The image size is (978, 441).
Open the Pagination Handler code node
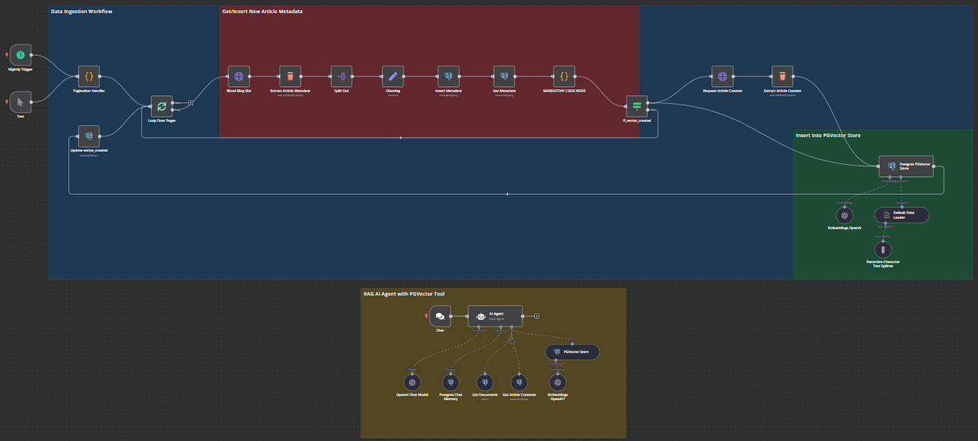[x=89, y=76]
